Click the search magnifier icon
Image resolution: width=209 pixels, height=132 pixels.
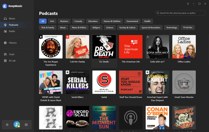pos(158,13)
